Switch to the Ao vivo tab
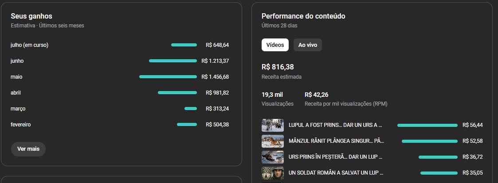Image resolution: width=498 pixels, height=183 pixels. click(308, 45)
